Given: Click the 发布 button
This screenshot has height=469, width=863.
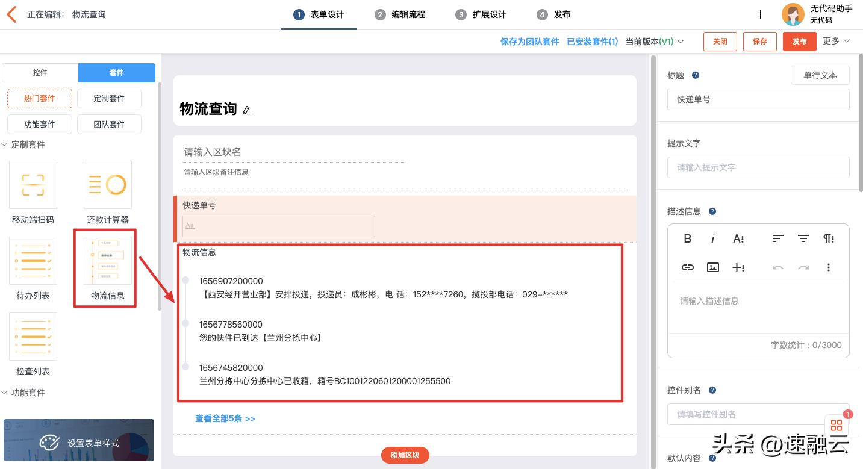Looking at the screenshot, I should tap(799, 41).
